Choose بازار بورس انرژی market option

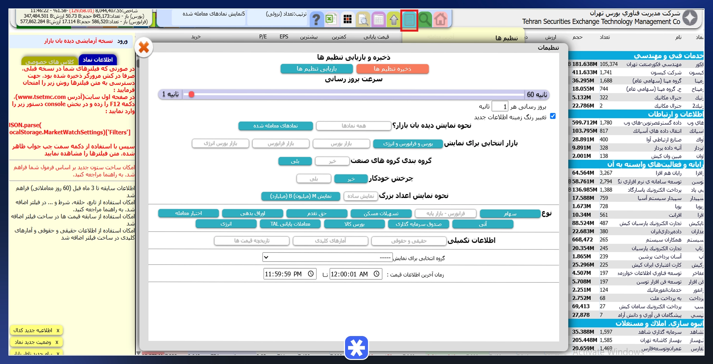220,144
